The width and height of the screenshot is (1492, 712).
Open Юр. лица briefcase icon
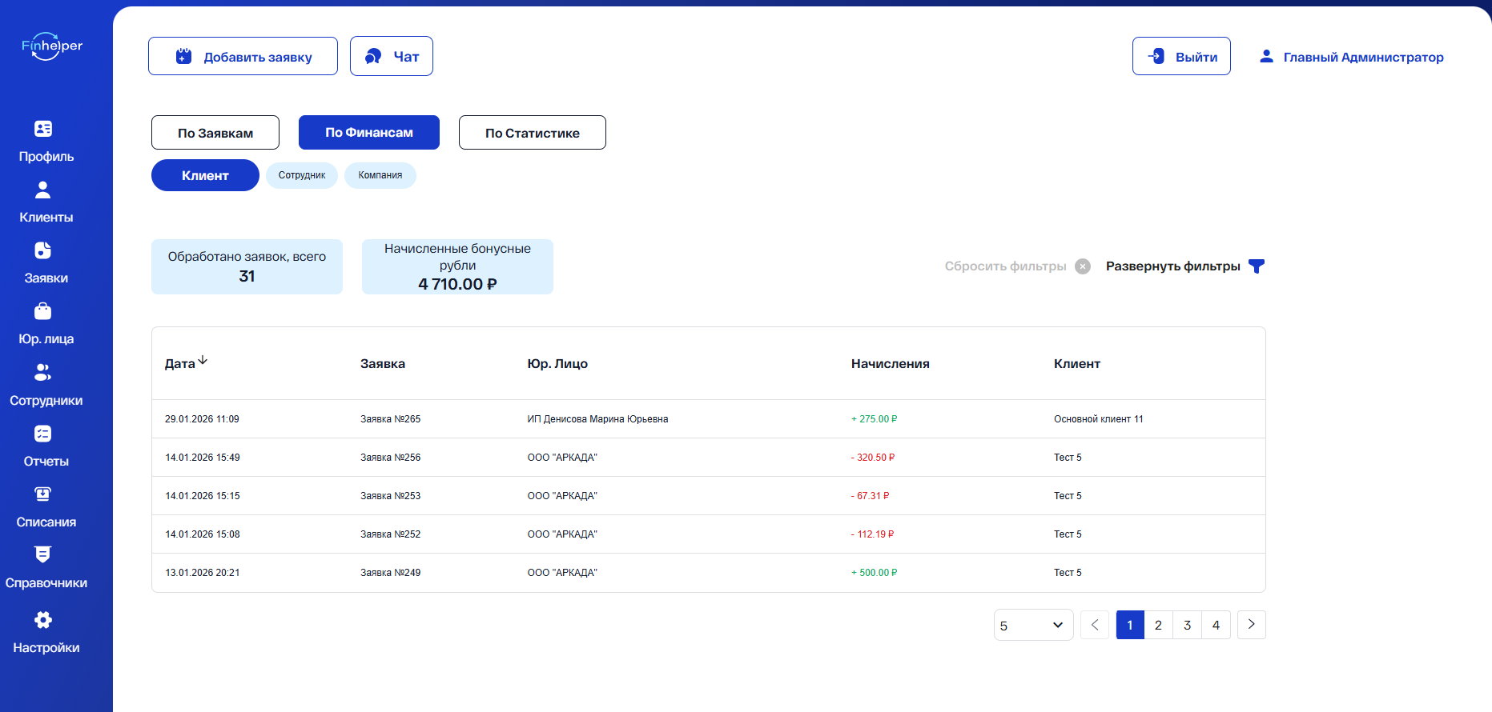pos(43,311)
